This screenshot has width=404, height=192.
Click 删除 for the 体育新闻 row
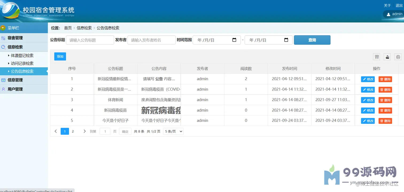tap(385, 100)
